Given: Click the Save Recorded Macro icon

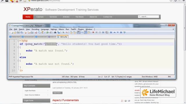Looking at the screenshot, I should [x=107, y=32].
